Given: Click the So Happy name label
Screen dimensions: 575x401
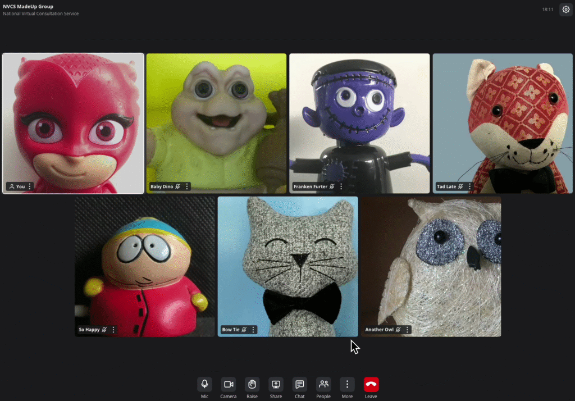Looking at the screenshot, I should point(89,330).
